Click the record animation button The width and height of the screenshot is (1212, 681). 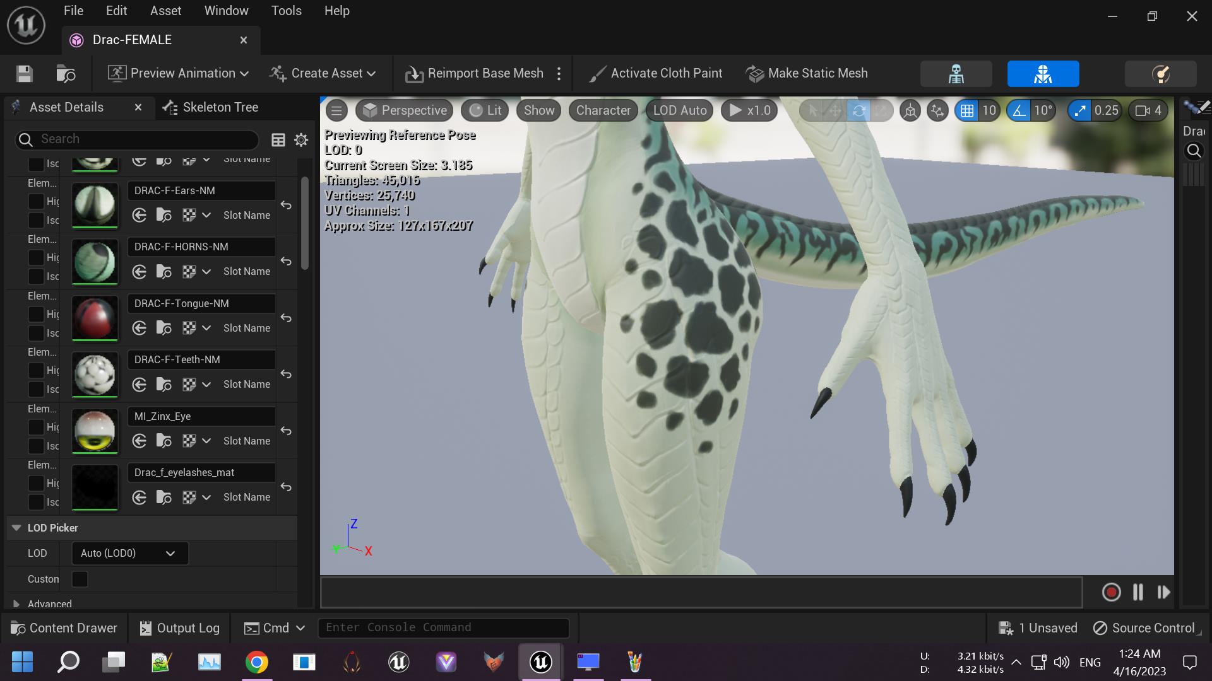click(1111, 593)
